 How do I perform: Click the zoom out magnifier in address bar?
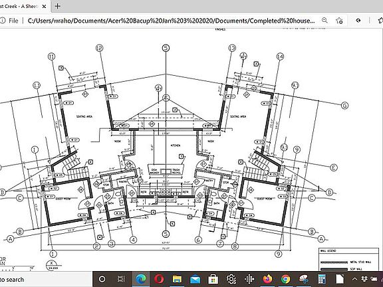point(324,20)
